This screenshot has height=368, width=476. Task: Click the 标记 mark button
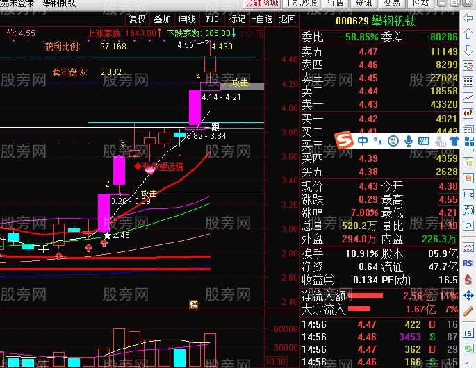(x=237, y=19)
